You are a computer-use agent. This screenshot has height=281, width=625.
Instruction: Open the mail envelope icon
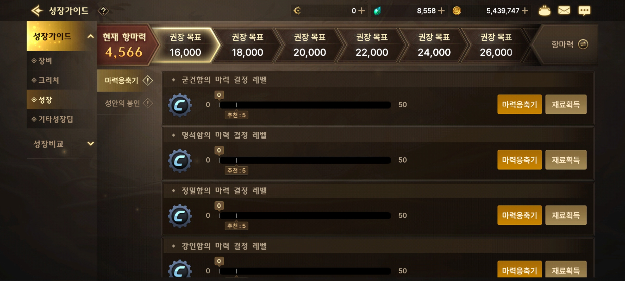tap(564, 11)
